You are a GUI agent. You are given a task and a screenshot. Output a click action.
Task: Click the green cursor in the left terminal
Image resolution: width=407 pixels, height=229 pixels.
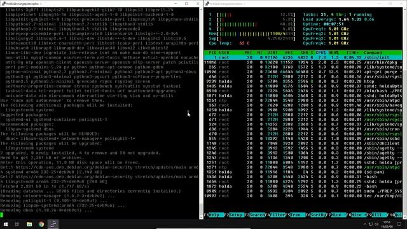1,215
